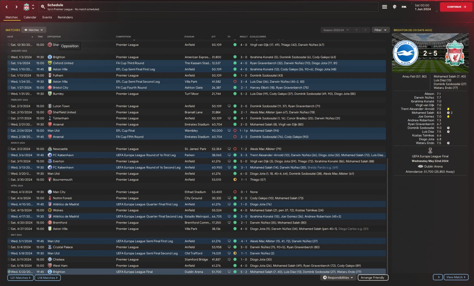
Task: Open the Matches view dropdown
Action: tap(34, 30)
